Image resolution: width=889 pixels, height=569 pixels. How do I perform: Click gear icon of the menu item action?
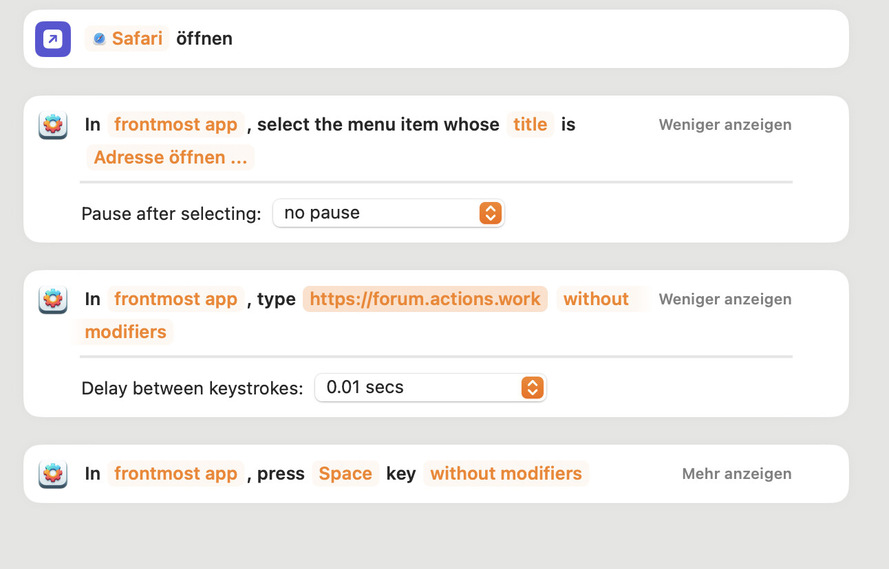pos(53,125)
